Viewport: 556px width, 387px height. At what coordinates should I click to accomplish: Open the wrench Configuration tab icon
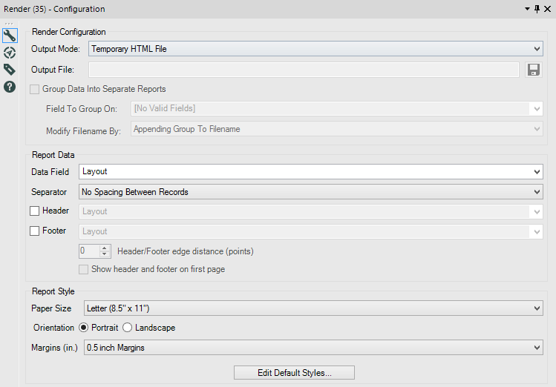coord(10,36)
